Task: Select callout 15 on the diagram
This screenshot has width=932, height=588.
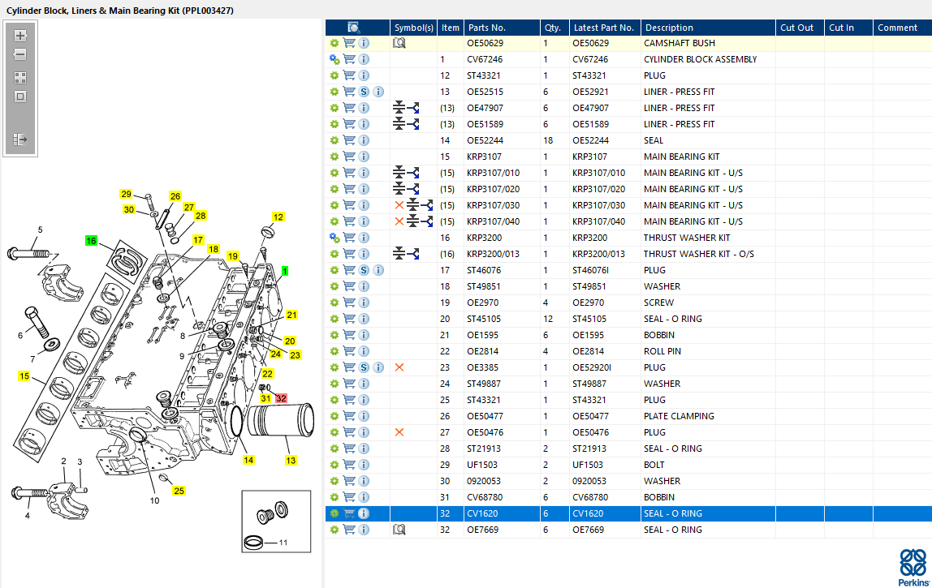Action: click(x=24, y=376)
